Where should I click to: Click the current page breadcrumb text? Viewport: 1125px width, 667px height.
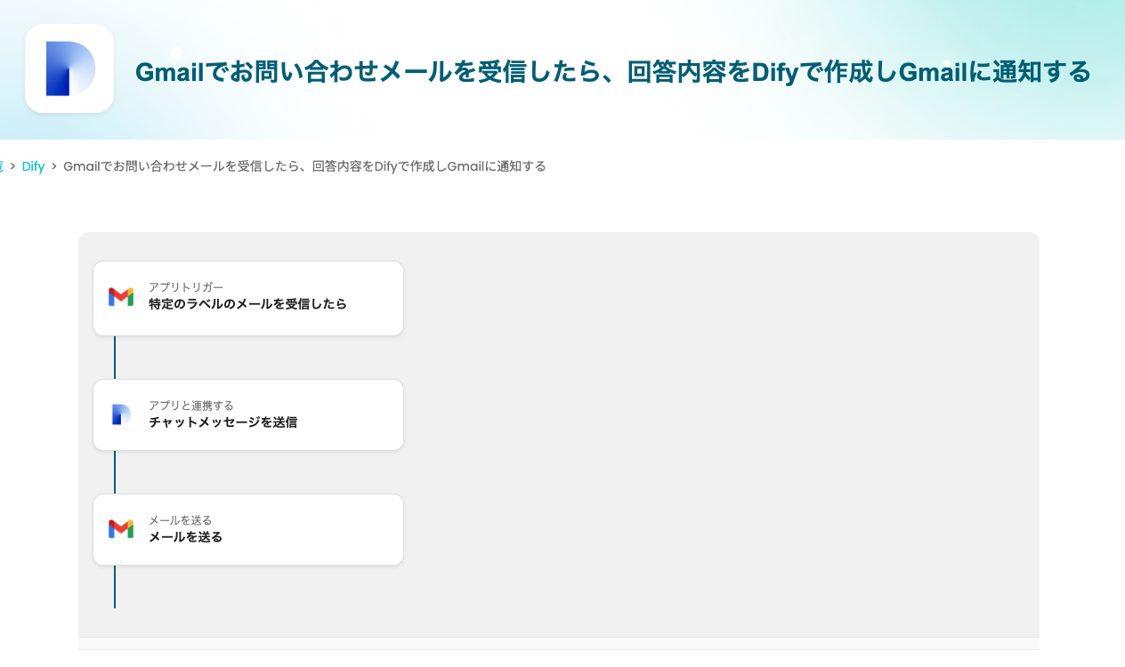[304, 166]
